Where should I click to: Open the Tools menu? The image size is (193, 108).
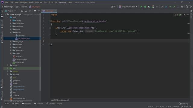point(51,2)
